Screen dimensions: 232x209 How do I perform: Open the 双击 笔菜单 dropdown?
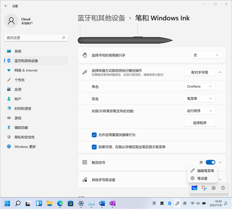pyautogui.click(x=200, y=99)
